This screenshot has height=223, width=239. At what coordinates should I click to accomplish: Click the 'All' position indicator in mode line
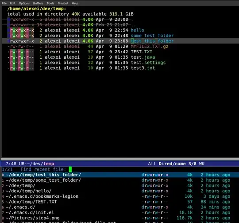pos(152,164)
